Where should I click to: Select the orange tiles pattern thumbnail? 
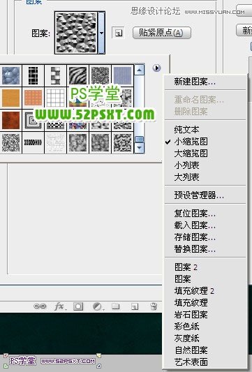(x=33, y=98)
